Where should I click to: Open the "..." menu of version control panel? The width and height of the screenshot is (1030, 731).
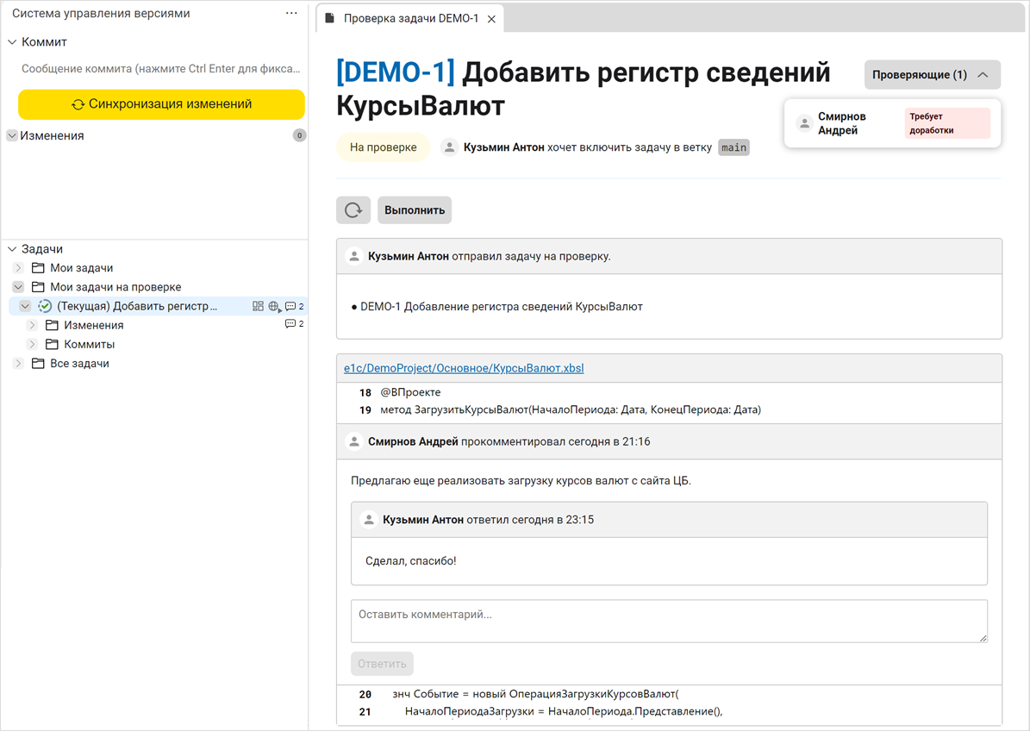point(290,13)
